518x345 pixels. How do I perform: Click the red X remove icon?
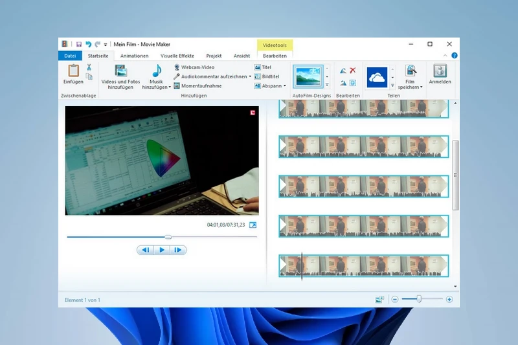[x=353, y=70]
